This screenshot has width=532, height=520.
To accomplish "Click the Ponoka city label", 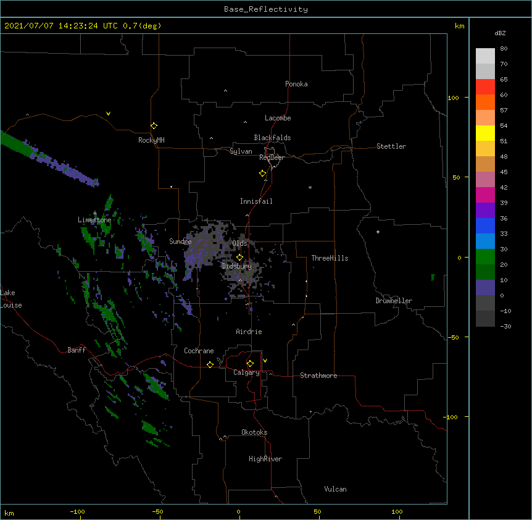I will [x=296, y=84].
